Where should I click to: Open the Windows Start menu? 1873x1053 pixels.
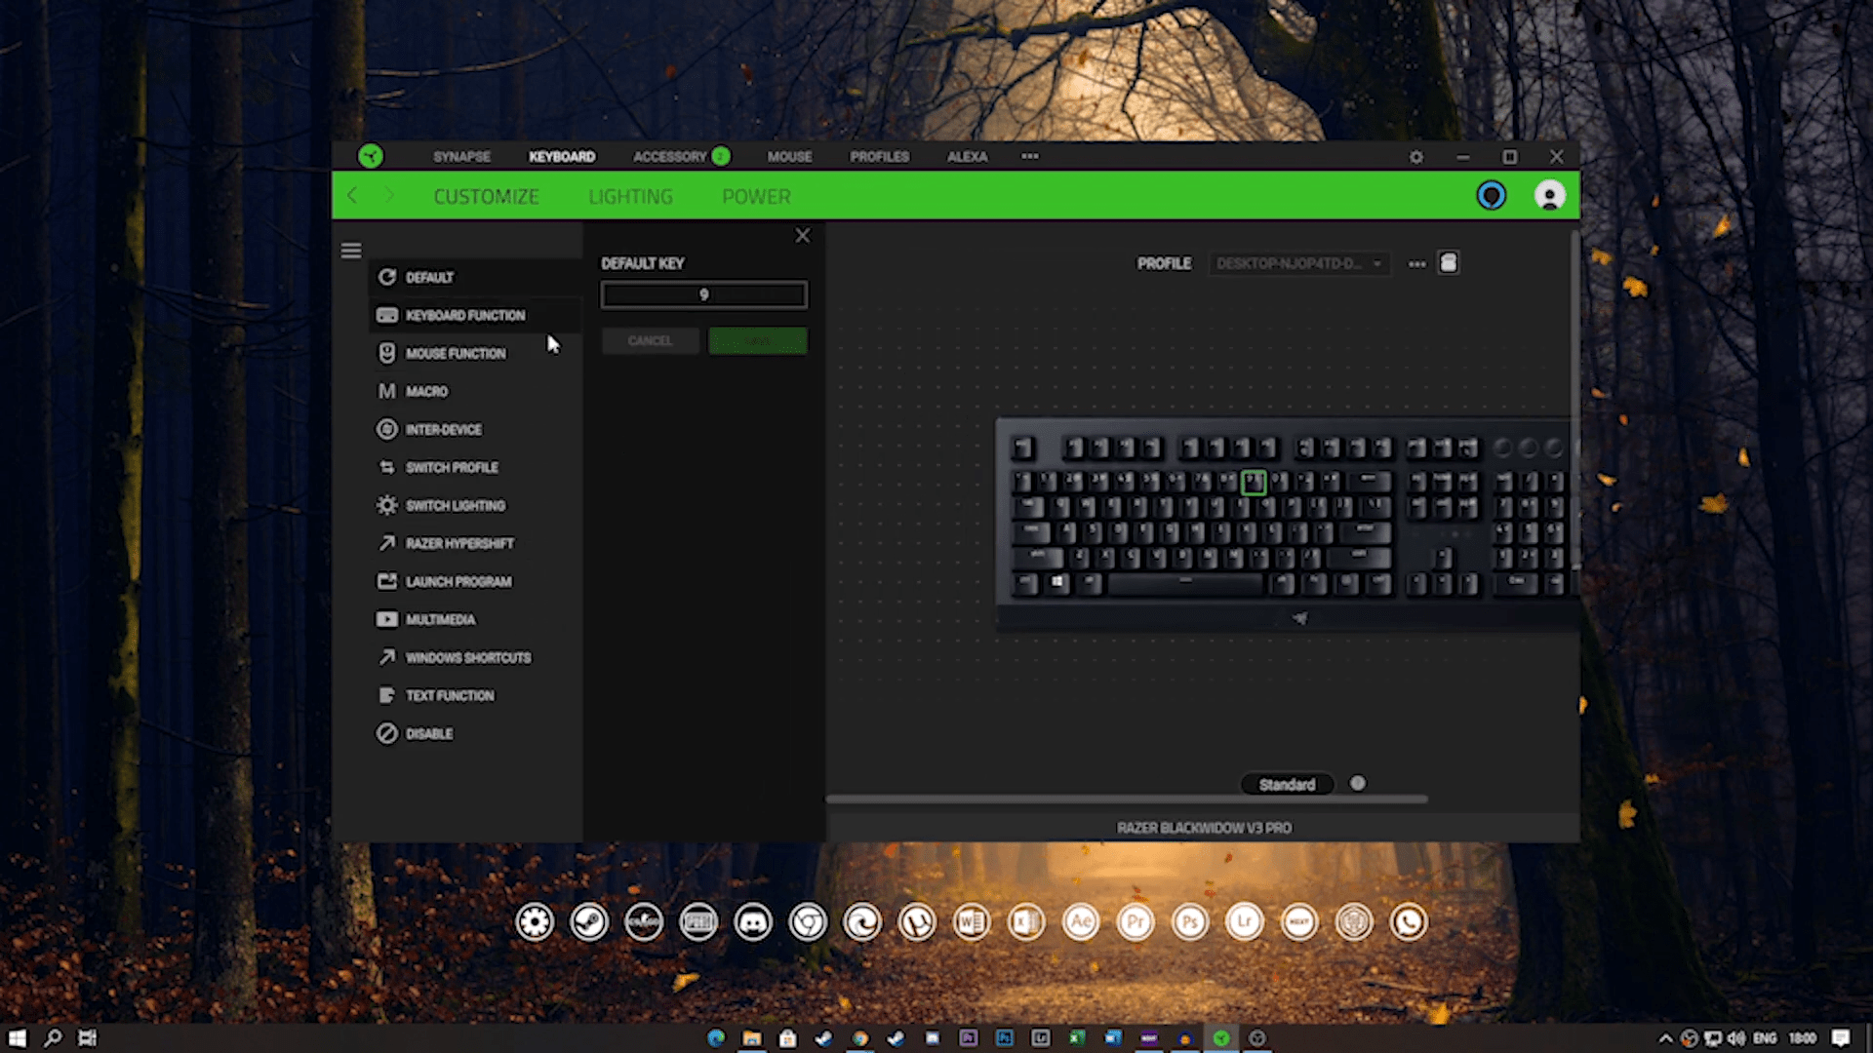pos(17,1038)
